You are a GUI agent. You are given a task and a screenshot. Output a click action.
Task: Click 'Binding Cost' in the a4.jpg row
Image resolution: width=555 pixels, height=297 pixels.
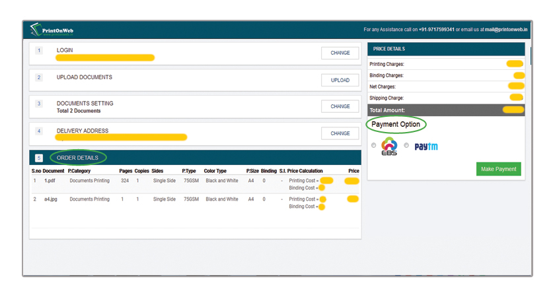[x=302, y=207]
